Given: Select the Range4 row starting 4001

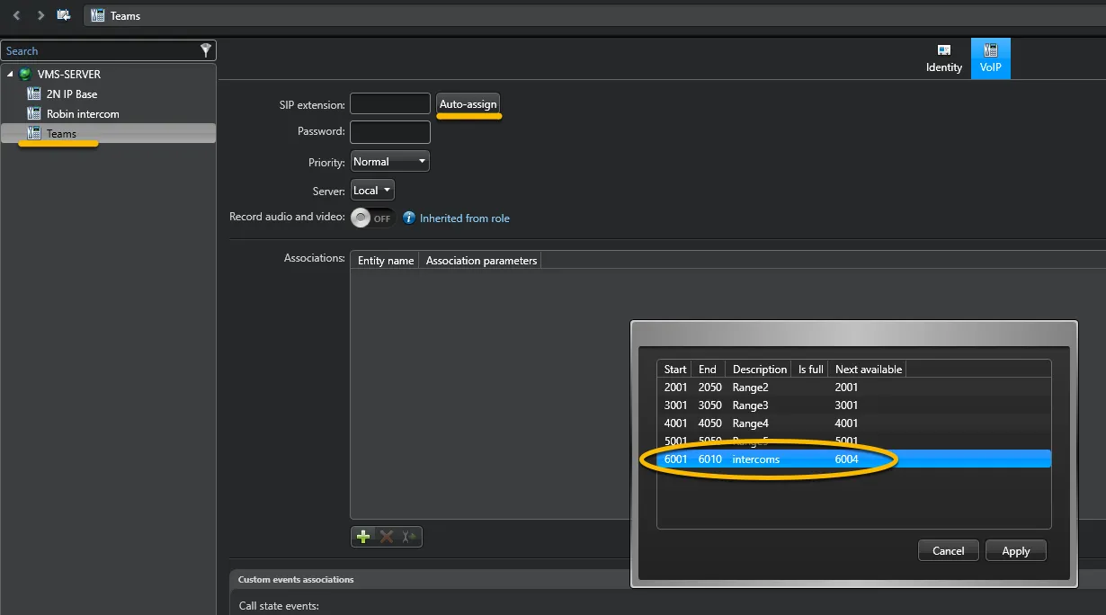Looking at the screenshot, I should coord(853,423).
